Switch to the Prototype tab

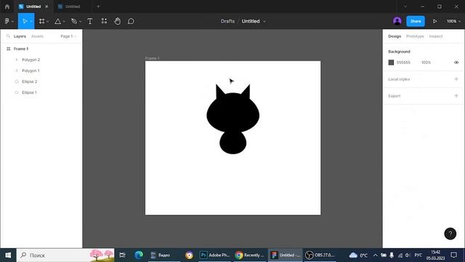(x=415, y=36)
